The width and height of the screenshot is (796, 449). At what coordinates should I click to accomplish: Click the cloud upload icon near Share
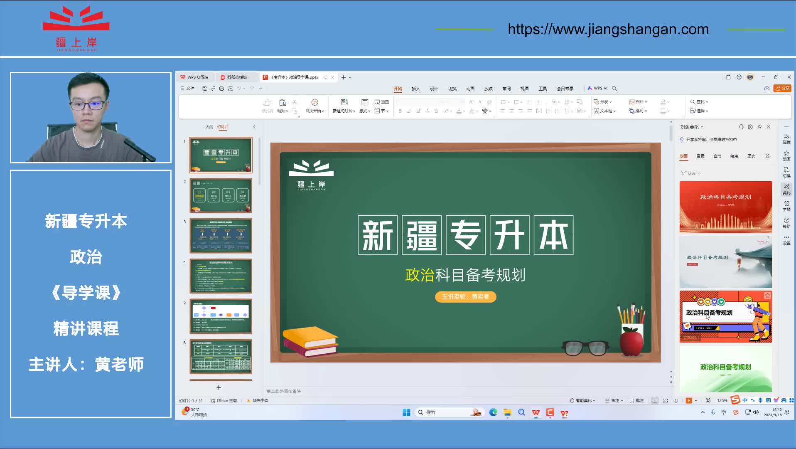767,89
